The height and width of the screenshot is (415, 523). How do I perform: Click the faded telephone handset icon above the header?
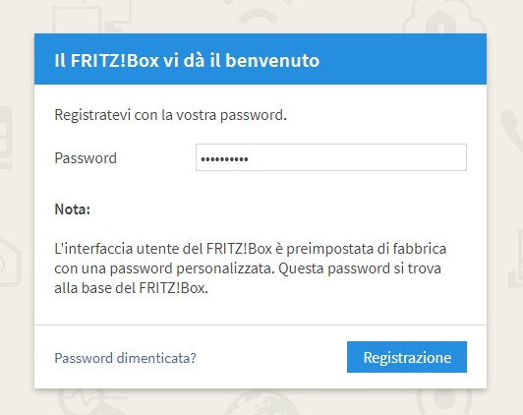click(259, 15)
